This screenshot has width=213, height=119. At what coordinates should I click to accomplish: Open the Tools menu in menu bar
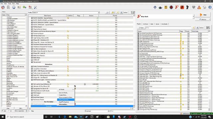pyautogui.click(x=10, y=4)
